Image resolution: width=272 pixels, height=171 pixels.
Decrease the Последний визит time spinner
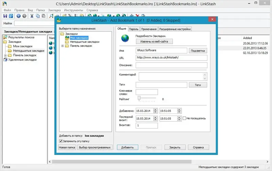click(x=179, y=120)
